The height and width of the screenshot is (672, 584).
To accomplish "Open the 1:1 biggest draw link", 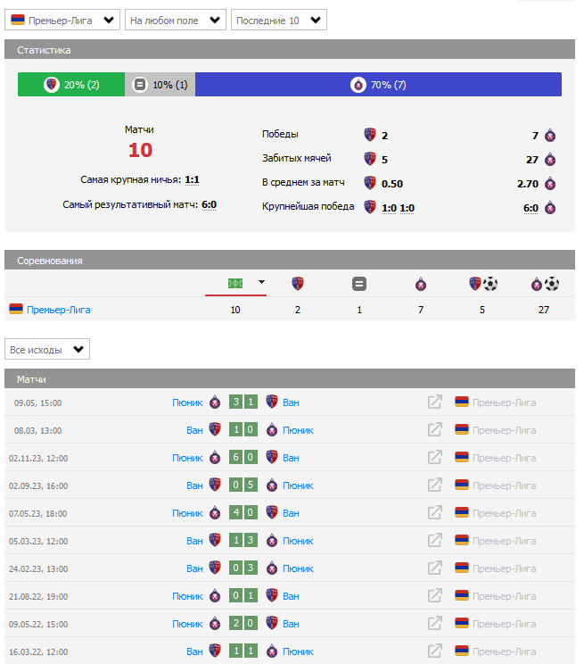I will (x=192, y=179).
